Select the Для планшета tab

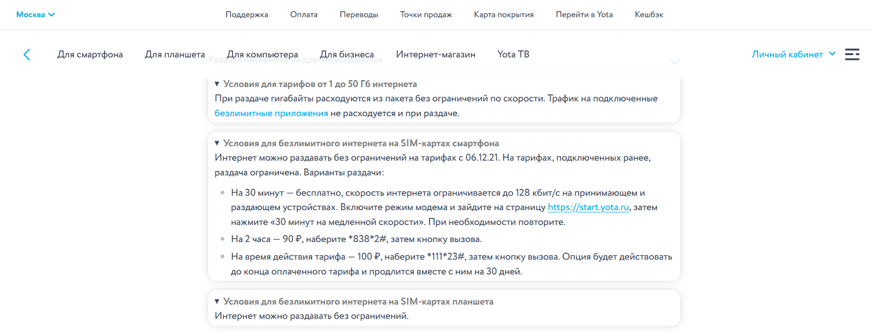click(x=175, y=55)
